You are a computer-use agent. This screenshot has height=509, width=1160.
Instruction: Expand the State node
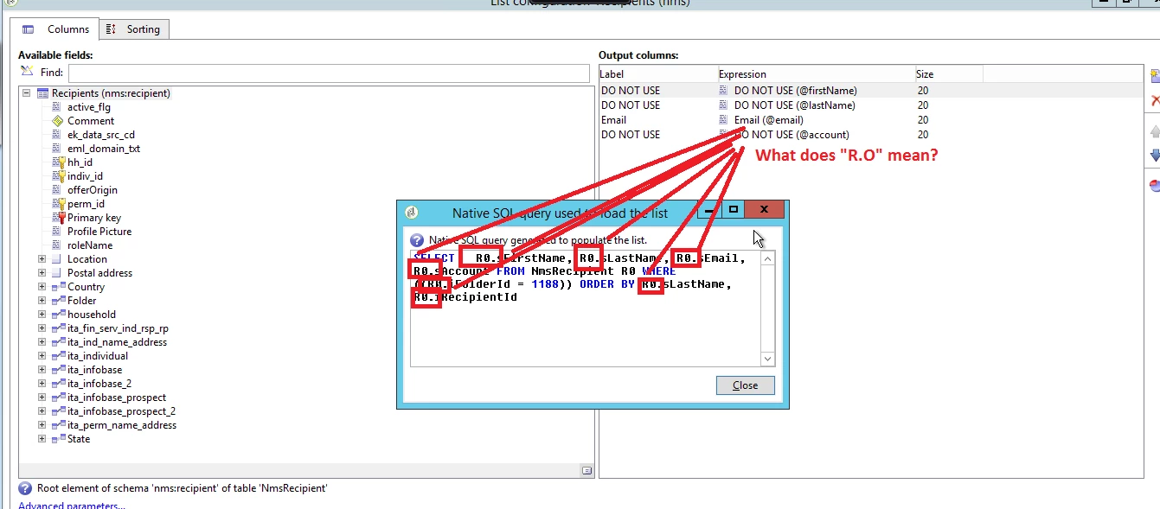(x=42, y=439)
